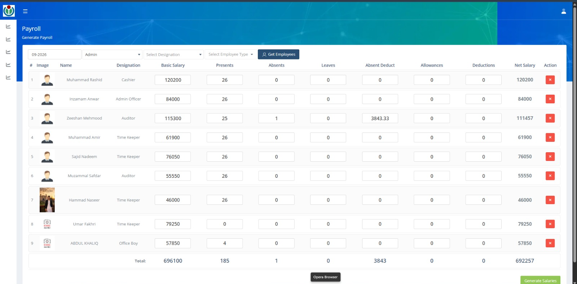Screen dimensions: 577x284
Task: Edit Zeeshan Mehmood's absents field
Action: 277,118
